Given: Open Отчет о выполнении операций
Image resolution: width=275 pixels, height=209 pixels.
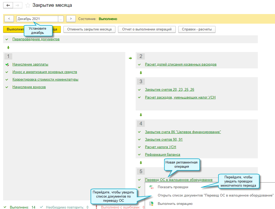Looking at the screenshot, I should 147,29.
